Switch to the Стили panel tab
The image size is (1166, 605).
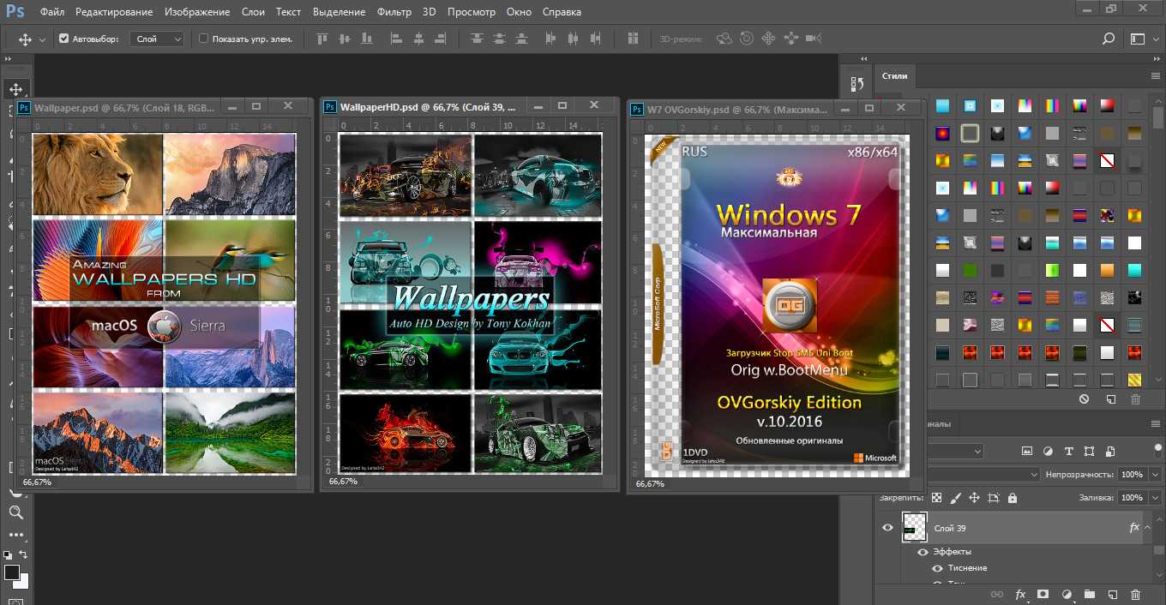tap(894, 76)
